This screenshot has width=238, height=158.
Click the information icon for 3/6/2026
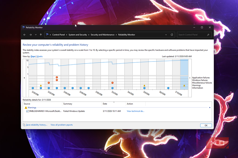144,88
